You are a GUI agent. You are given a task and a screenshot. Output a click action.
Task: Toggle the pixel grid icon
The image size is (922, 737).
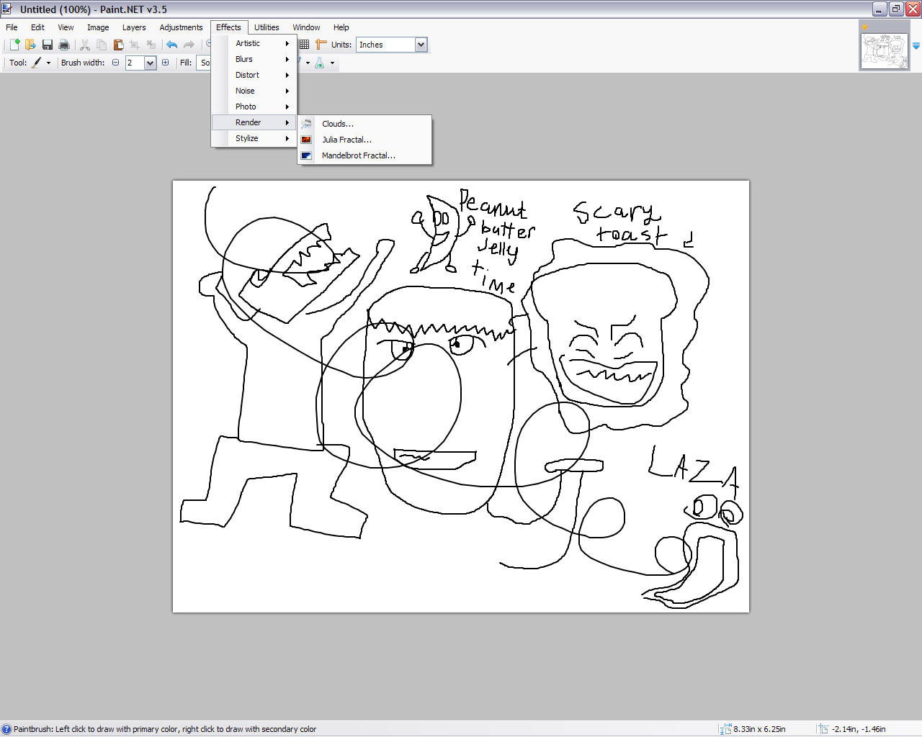click(x=304, y=45)
